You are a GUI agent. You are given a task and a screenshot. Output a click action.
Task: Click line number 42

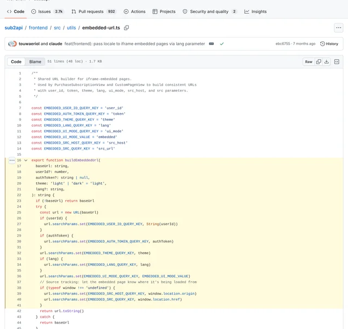[x=19, y=311]
